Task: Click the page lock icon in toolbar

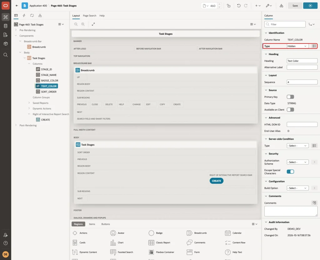Action: (x=228, y=6)
